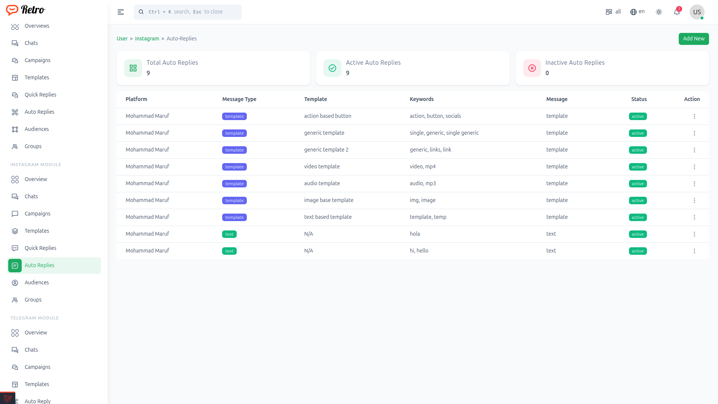Click the Inactive Auto Replies cross icon
718x404 pixels.
(532, 68)
